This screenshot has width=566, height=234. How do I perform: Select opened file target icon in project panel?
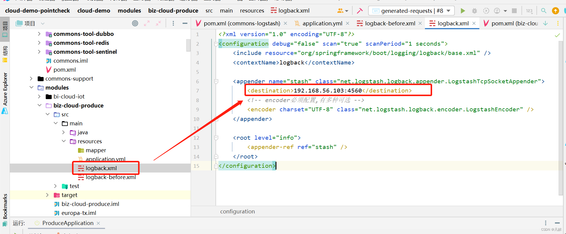point(135,23)
